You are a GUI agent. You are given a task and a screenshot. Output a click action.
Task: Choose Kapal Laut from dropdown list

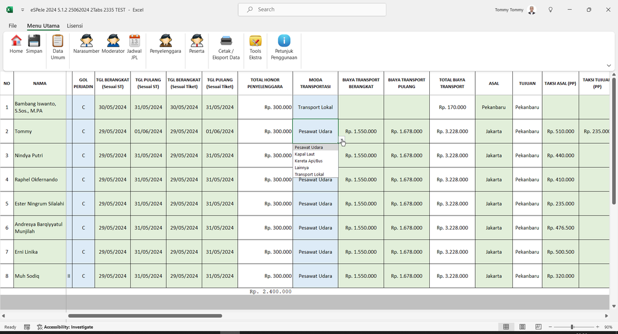305,154
